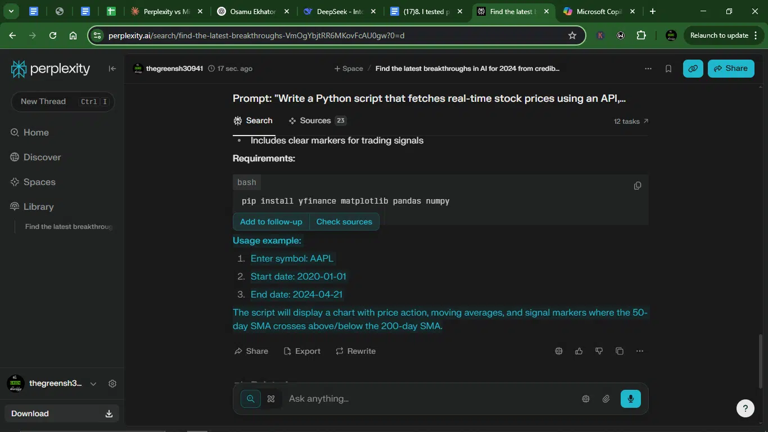Go back in the browser
This screenshot has height=432, width=768.
coord(12,35)
